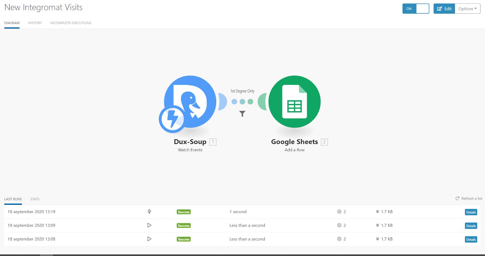Click the dotted connector between modules
This screenshot has height=256, width=485.
coord(242,102)
